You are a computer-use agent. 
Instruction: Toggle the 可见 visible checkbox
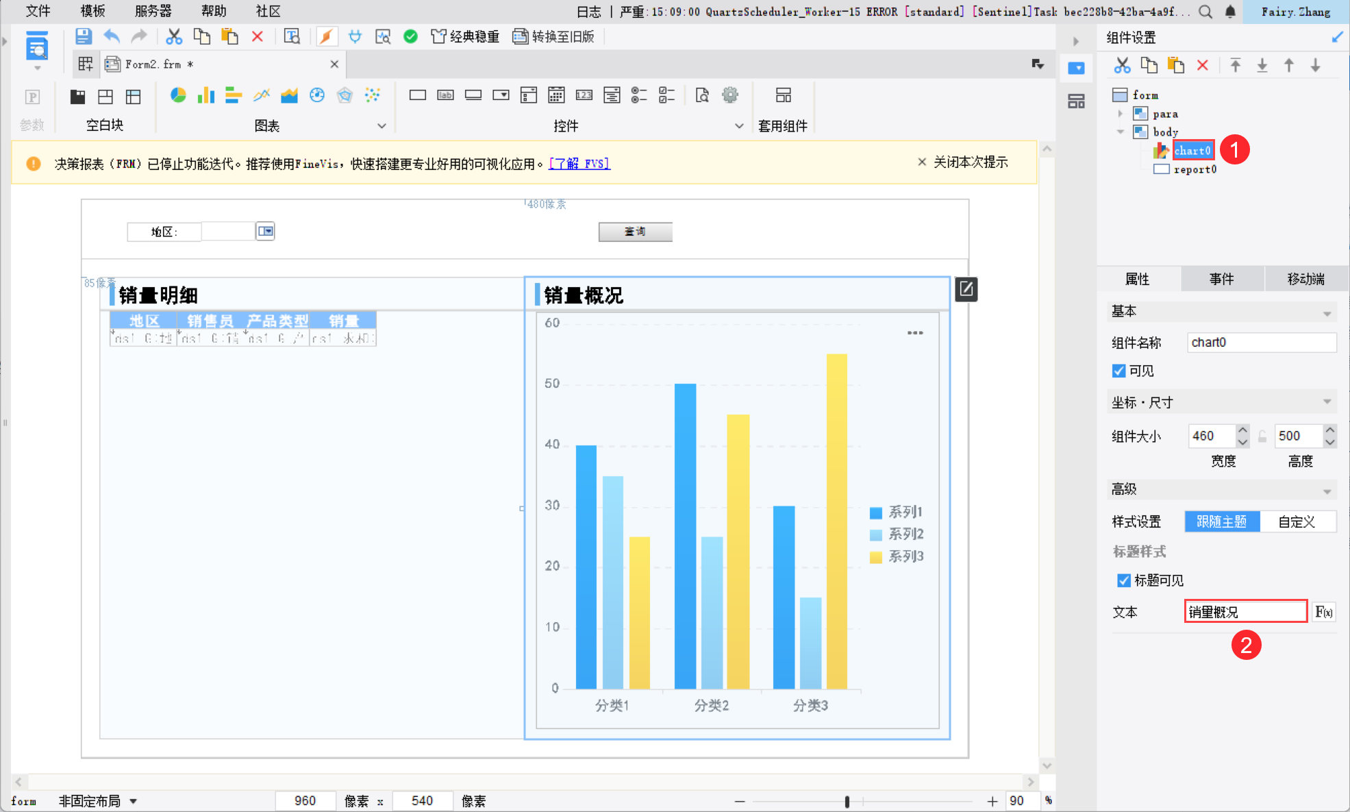[1119, 371]
